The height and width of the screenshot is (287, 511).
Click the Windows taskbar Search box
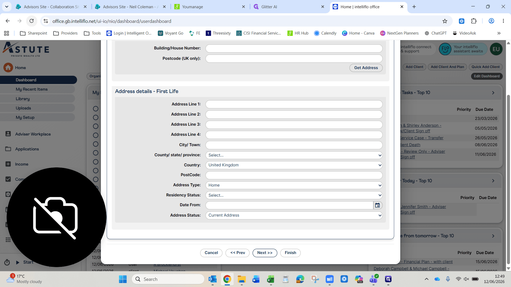coord(168,279)
